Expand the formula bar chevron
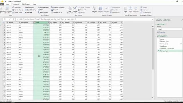Viewport: 183px width, 103px height. [x=152, y=19]
